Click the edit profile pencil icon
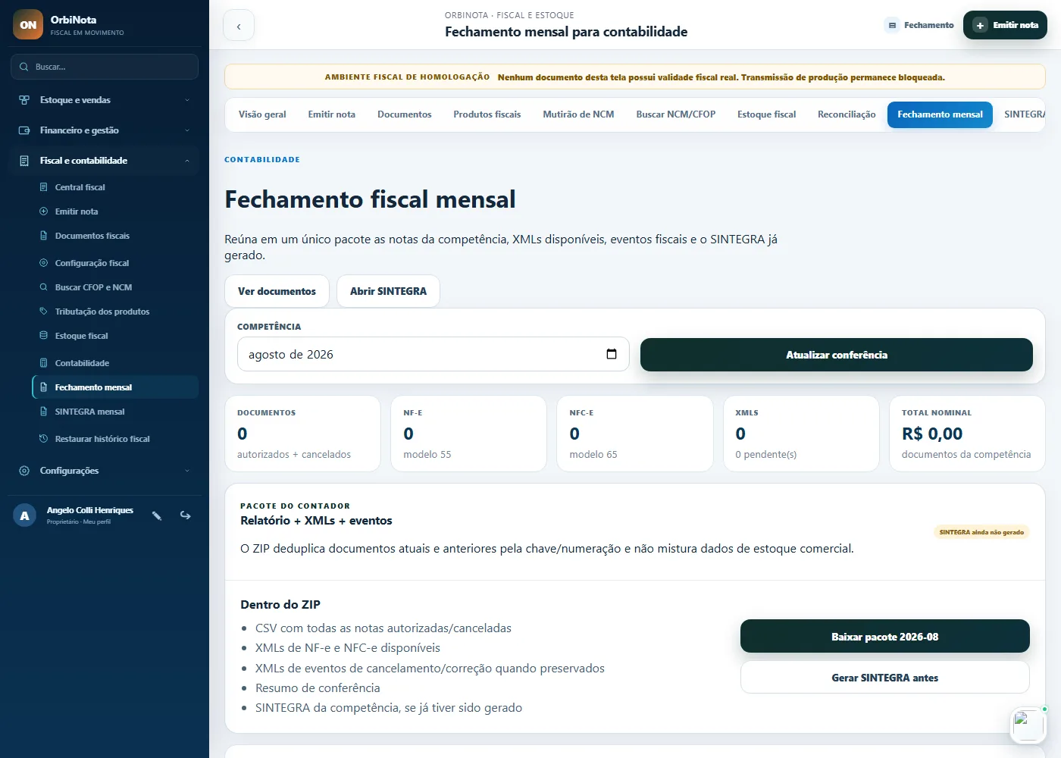Image resolution: width=1061 pixels, height=758 pixels. 157,515
